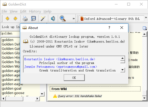Screen dimensions: 148x107
Task: Open the View menu
Action: tap(14, 11)
